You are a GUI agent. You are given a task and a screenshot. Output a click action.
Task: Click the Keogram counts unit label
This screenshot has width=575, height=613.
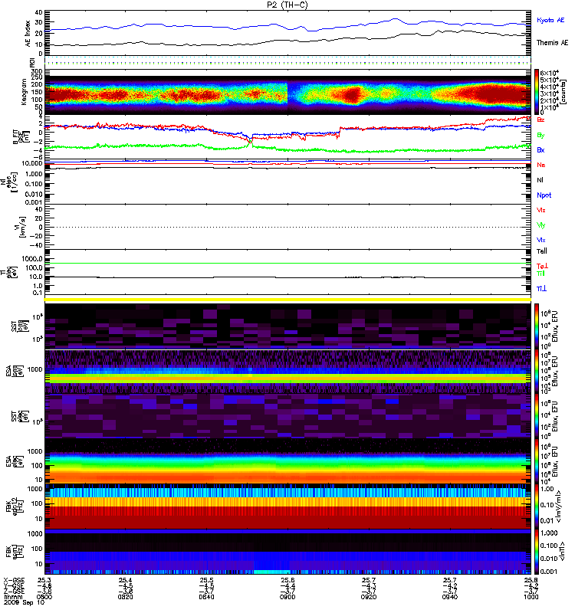pyautogui.click(x=563, y=92)
